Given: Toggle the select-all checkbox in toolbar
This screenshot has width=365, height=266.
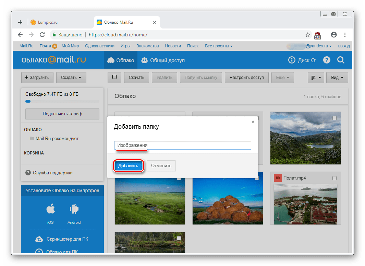Looking at the screenshot, I should tap(114, 77).
